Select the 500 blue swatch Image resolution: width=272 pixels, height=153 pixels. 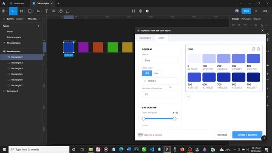tap(194, 77)
